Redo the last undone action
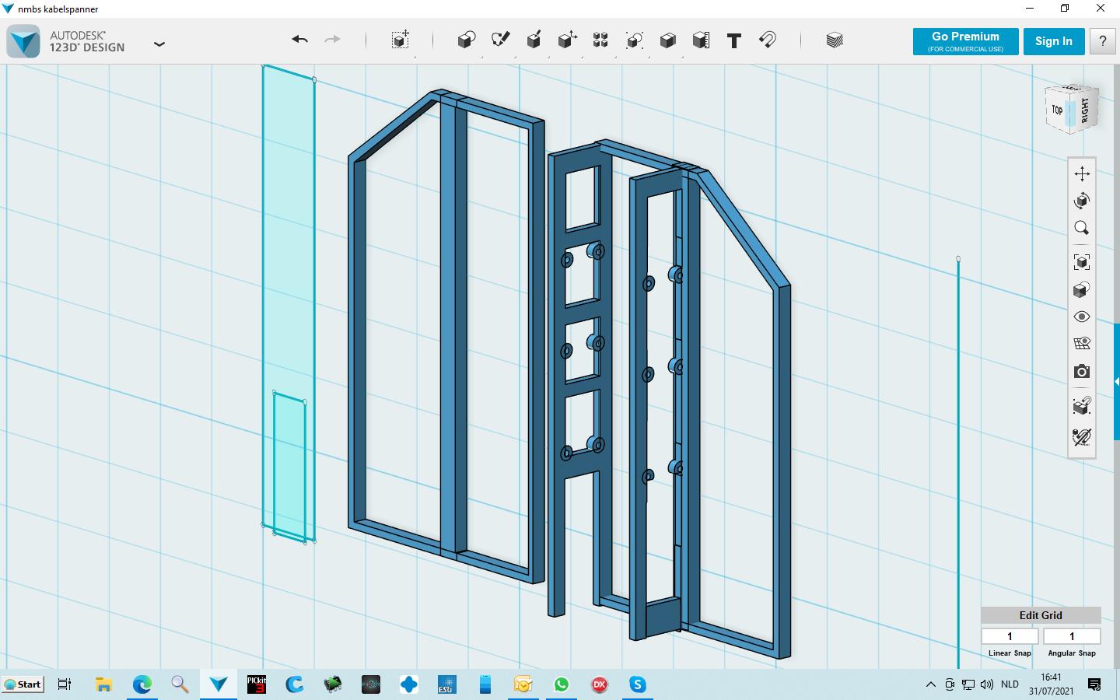The width and height of the screenshot is (1120, 700). coord(332,40)
